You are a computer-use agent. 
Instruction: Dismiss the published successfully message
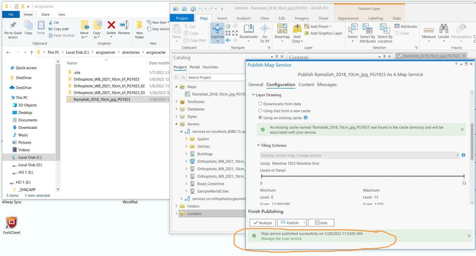pos(469,236)
